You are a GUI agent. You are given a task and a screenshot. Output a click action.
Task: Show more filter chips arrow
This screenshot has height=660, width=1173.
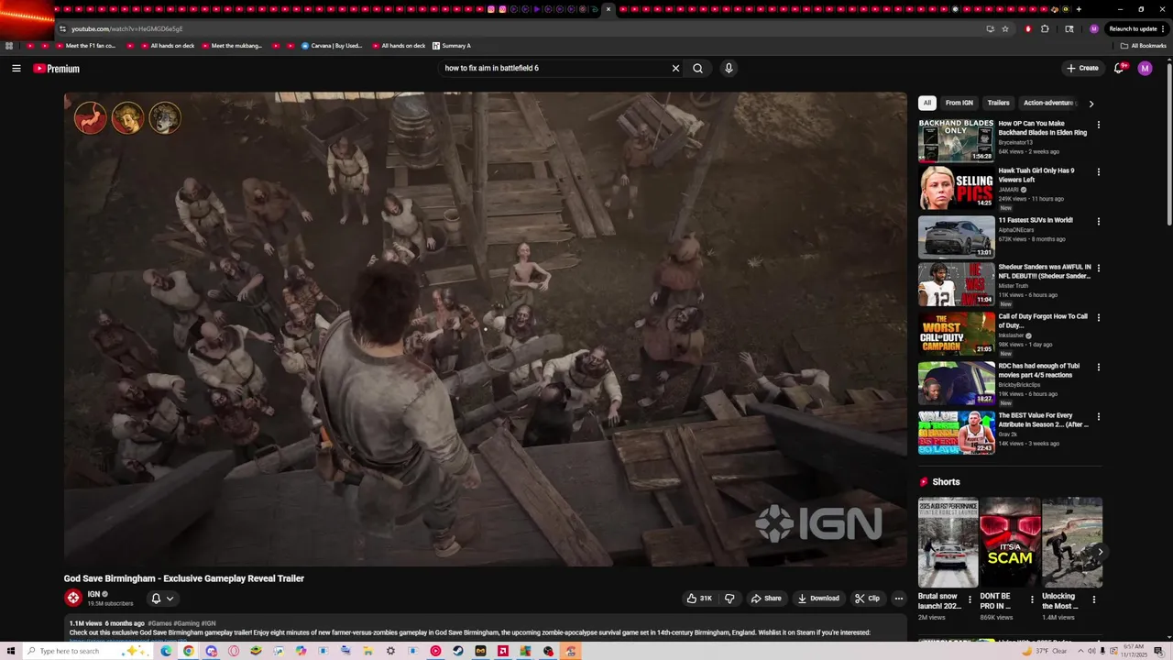(x=1091, y=104)
